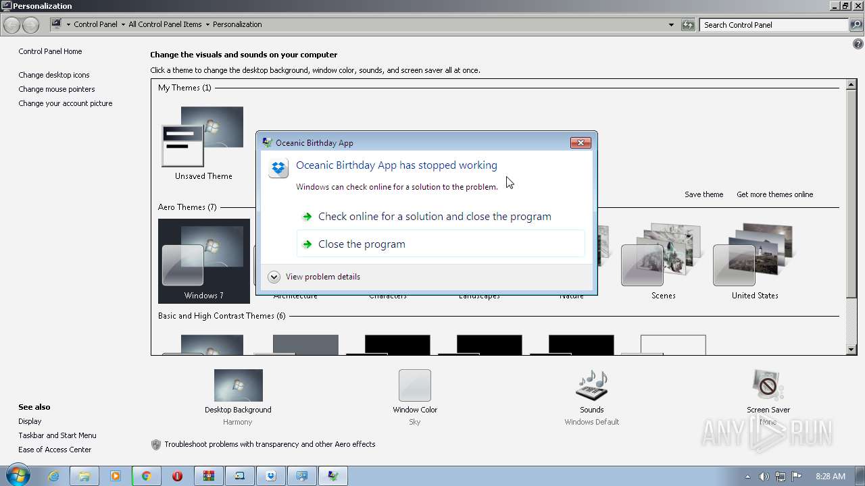Open Windows Media Player from the taskbar
Screen dimensions: 865x486
(116, 476)
